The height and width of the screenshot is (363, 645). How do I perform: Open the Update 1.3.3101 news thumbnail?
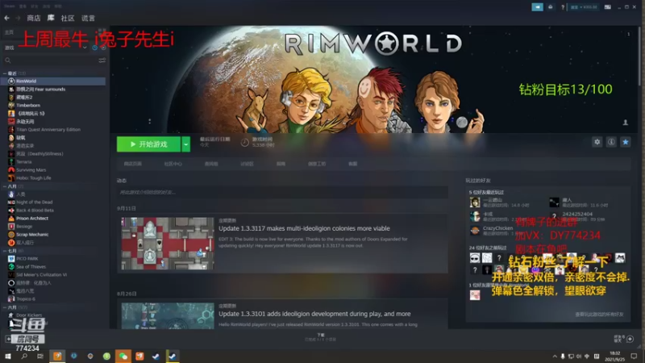click(x=168, y=316)
